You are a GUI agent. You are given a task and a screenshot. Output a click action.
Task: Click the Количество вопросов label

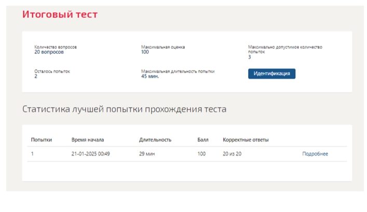pyautogui.click(x=56, y=47)
